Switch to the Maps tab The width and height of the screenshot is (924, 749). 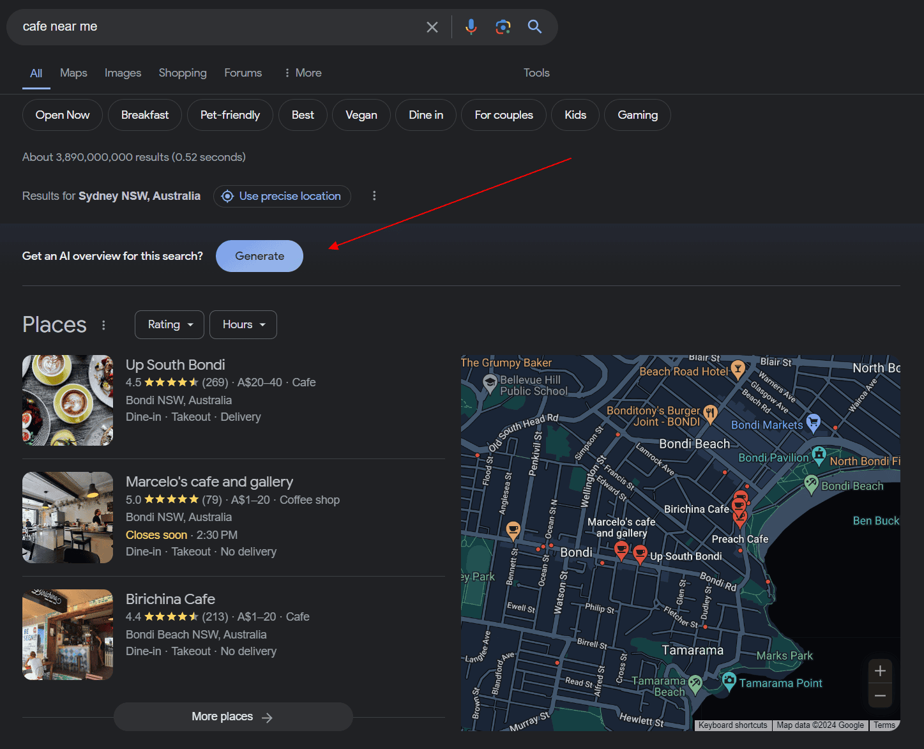73,73
